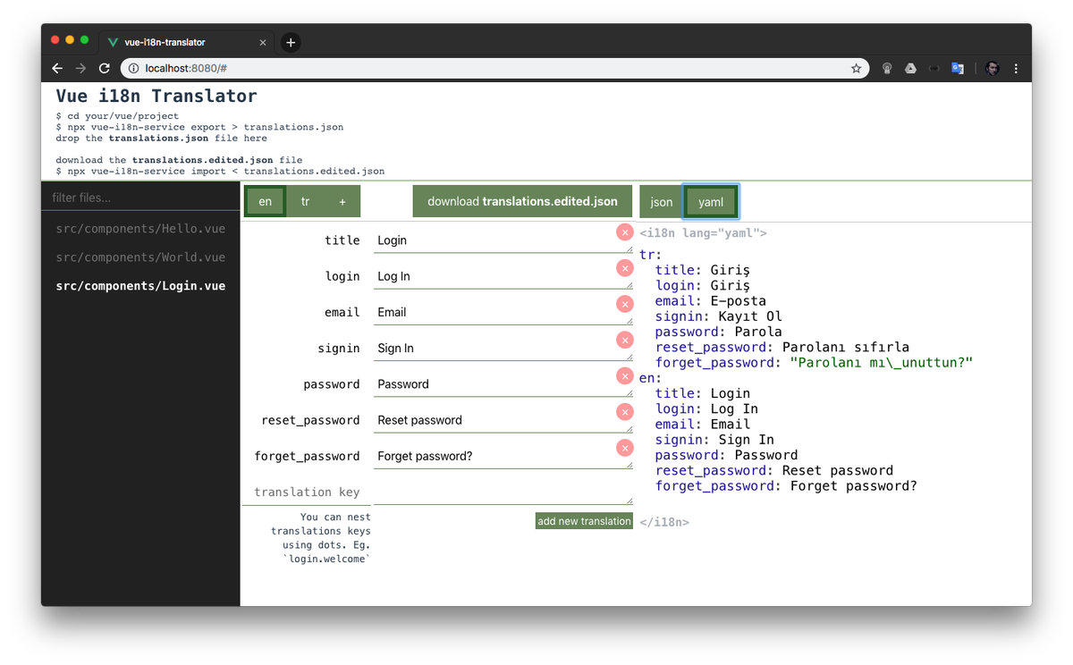Close the vue-i18n-translator tab
Screen dimensions: 1073x665
263,42
